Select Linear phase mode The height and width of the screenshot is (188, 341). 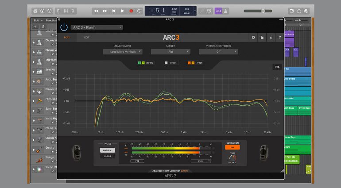pyautogui.click(x=108, y=156)
